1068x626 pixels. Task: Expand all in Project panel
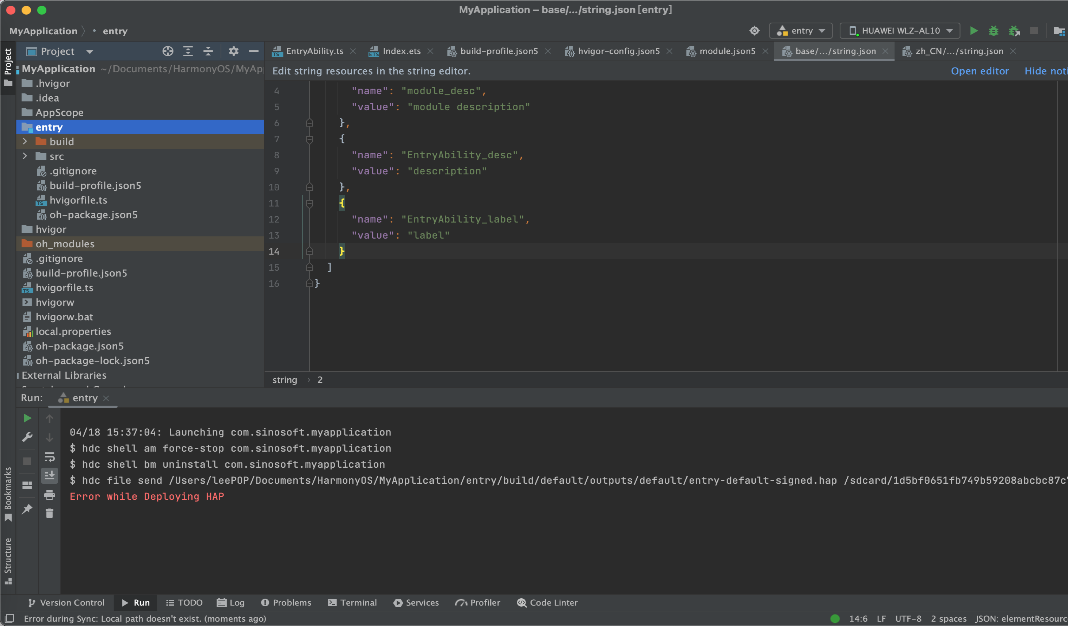pyautogui.click(x=188, y=51)
